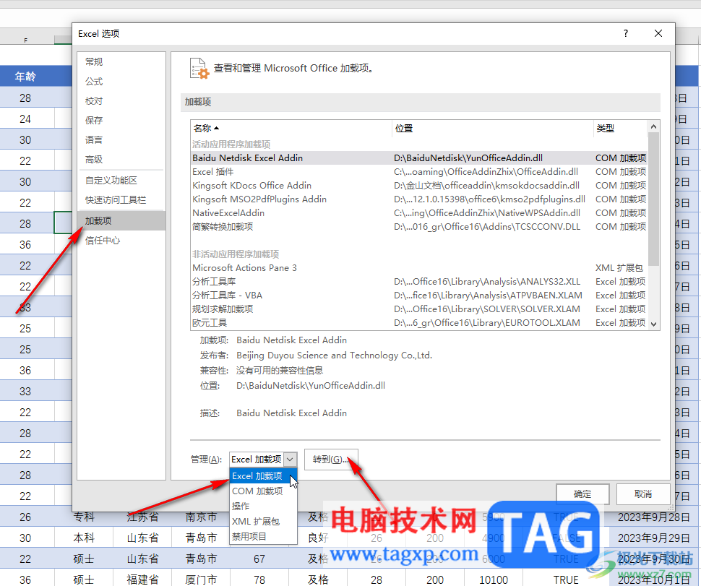The image size is (701, 586).
Task: Click the add-in list scrollbar thumb
Action: 653,199
